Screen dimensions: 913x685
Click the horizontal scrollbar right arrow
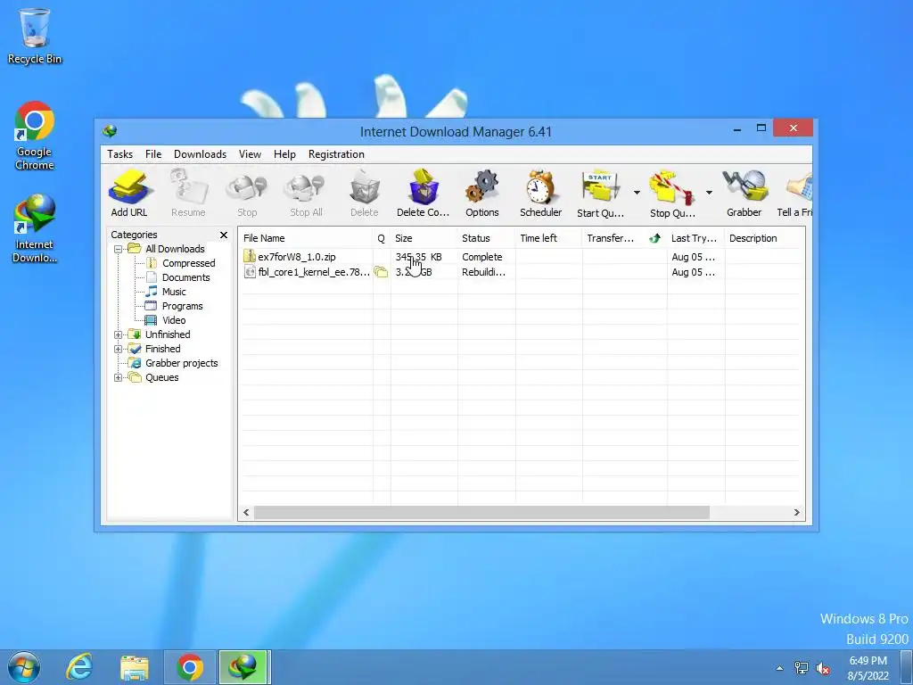point(796,513)
